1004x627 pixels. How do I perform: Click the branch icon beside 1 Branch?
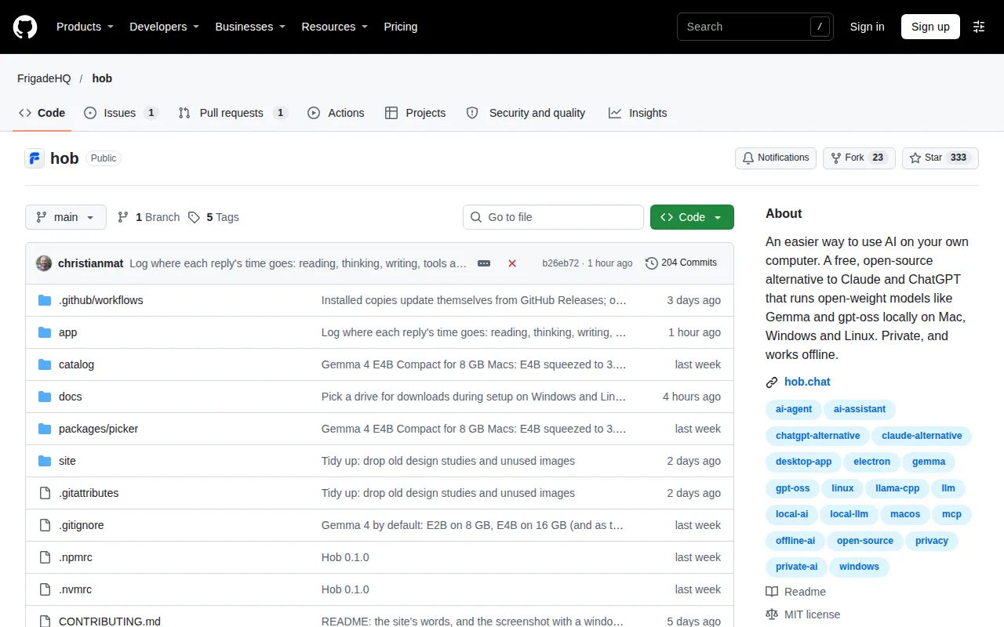point(123,217)
